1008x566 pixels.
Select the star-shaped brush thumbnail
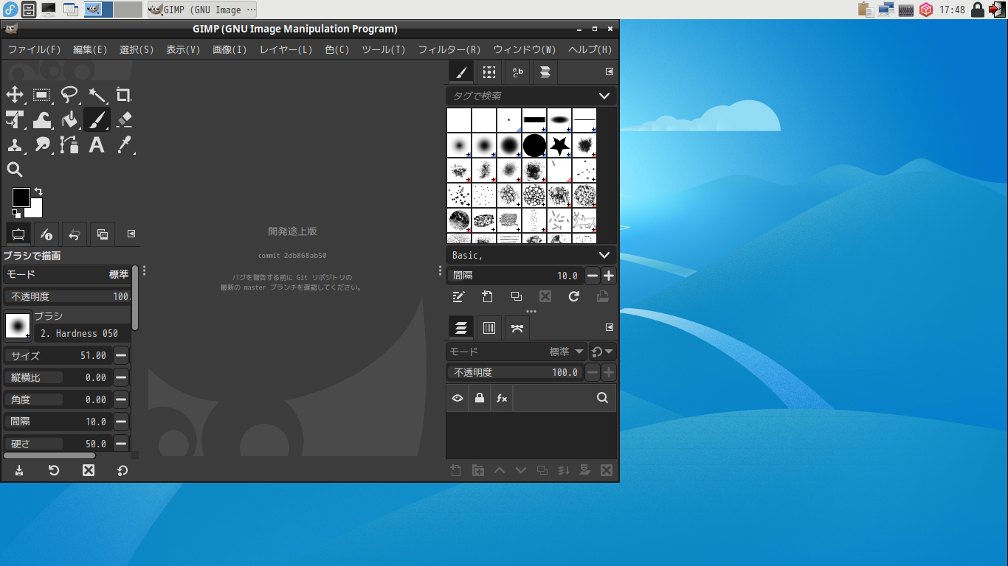(560, 145)
